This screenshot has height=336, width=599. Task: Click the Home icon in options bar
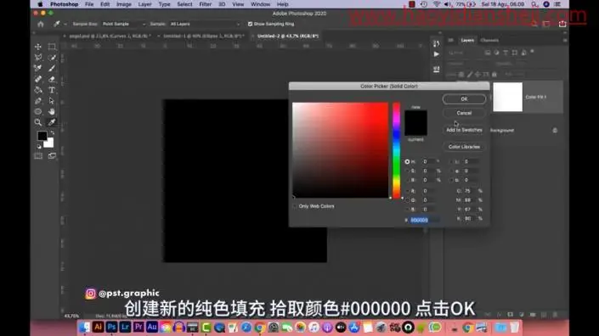41,24
